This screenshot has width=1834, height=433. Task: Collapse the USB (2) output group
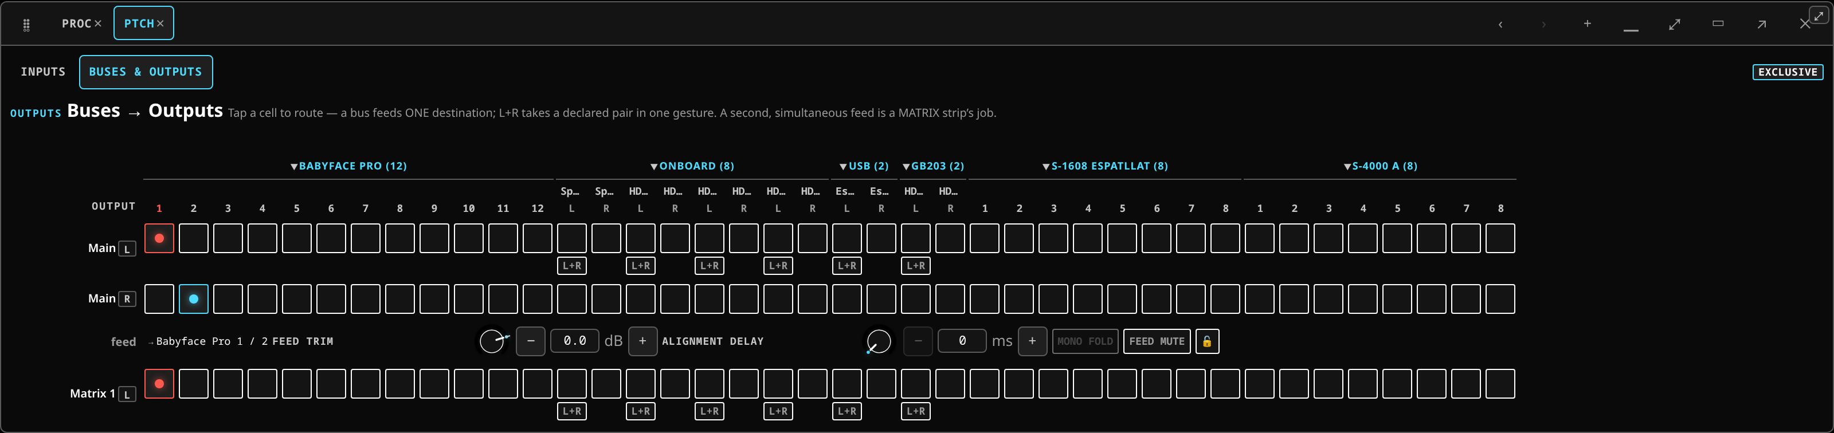pyautogui.click(x=864, y=166)
